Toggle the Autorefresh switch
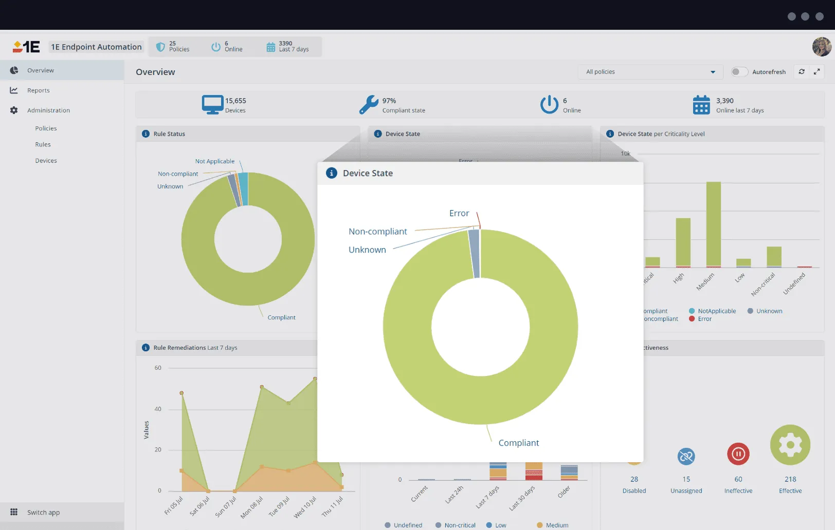 point(739,72)
